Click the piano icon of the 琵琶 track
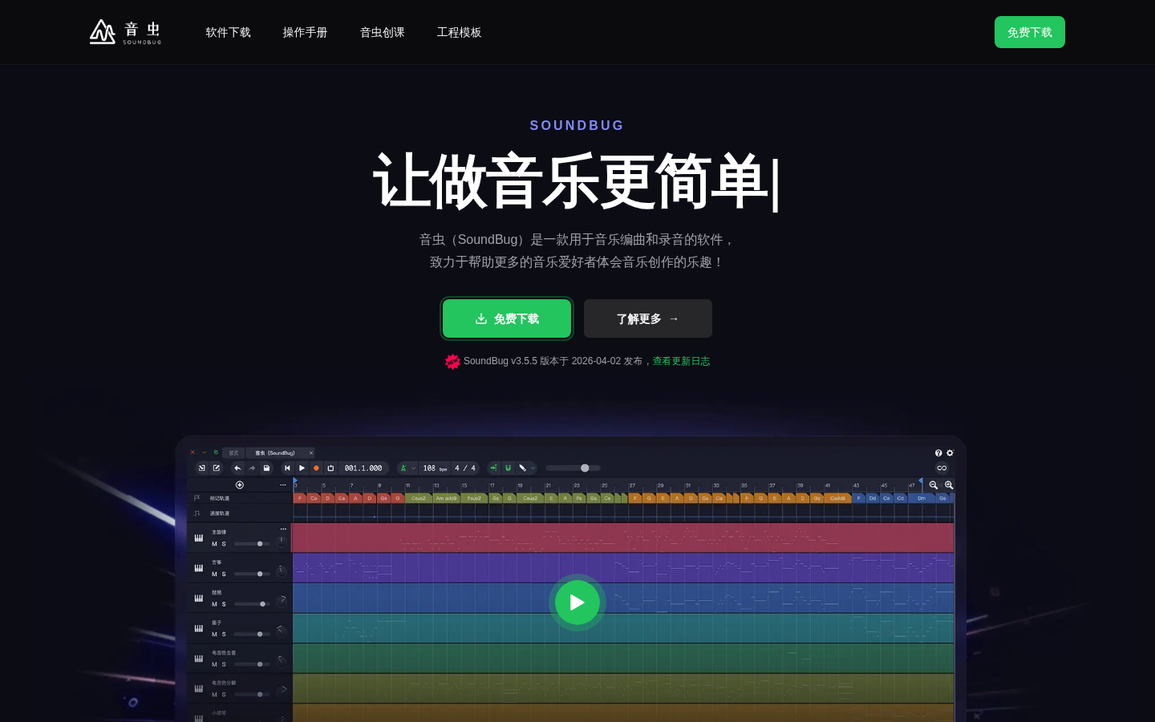1155x722 pixels. tap(199, 598)
